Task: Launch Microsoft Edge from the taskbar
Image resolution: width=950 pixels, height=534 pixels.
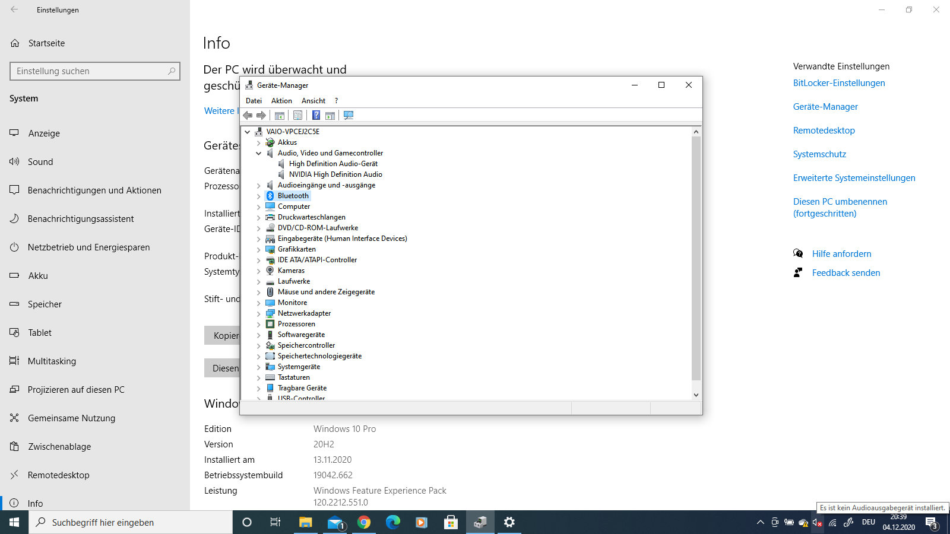Action: [x=393, y=522]
